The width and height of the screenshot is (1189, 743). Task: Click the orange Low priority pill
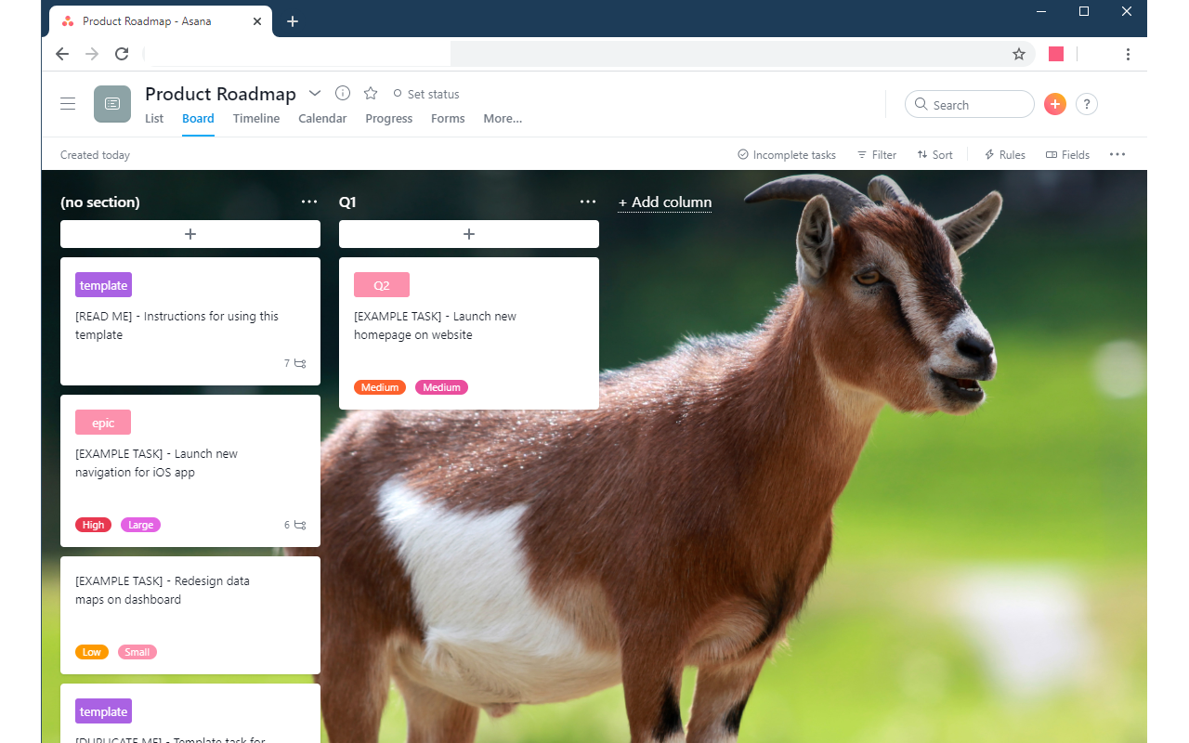point(92,652)
